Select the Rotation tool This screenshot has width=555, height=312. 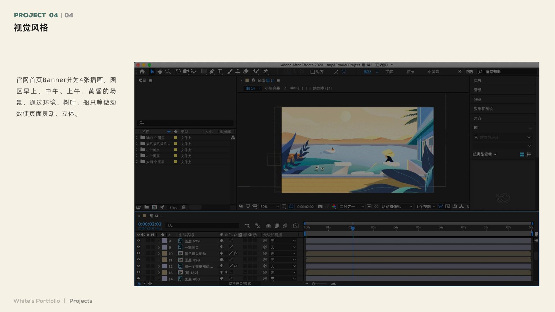click(x=178, y=71)
